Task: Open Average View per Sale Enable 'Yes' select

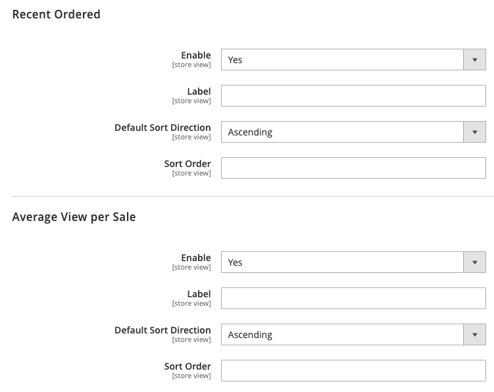Action: (353, 262)
